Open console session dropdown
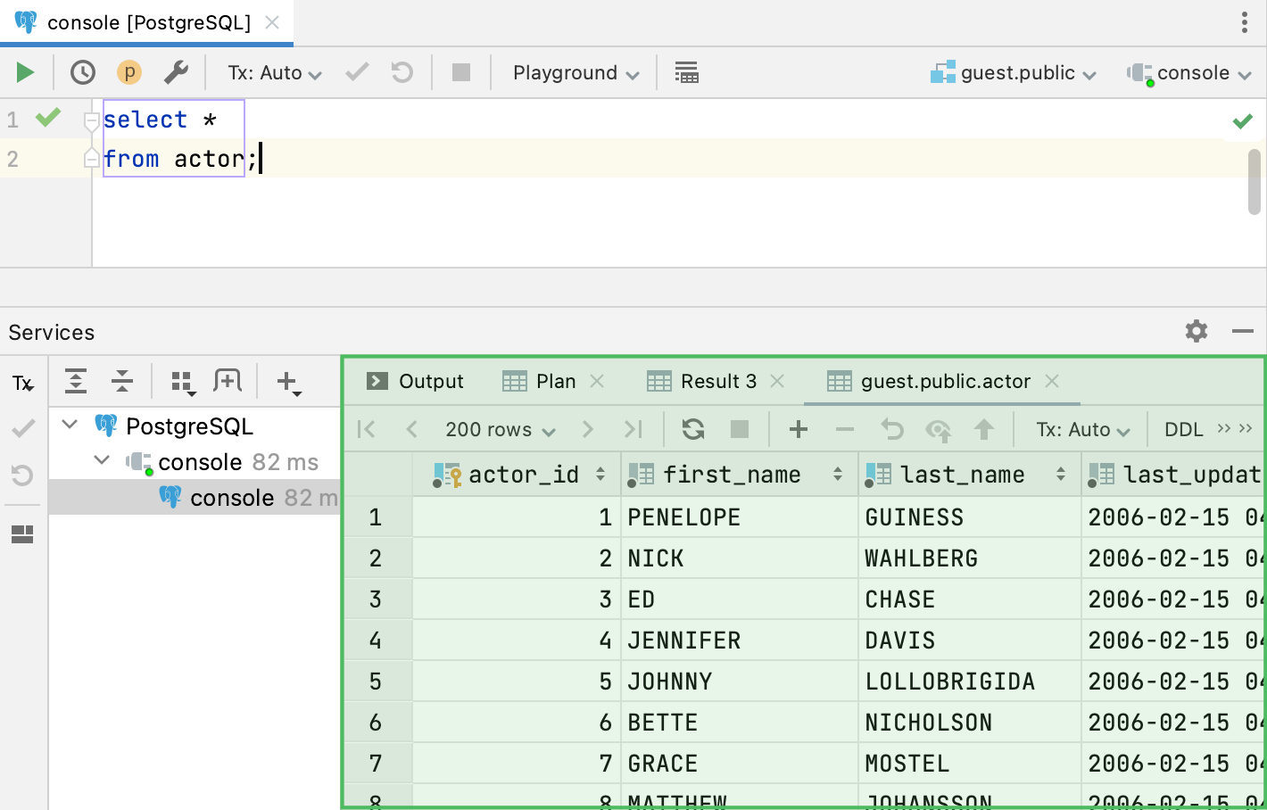The image size is (1267, 810). [1189, 73]
